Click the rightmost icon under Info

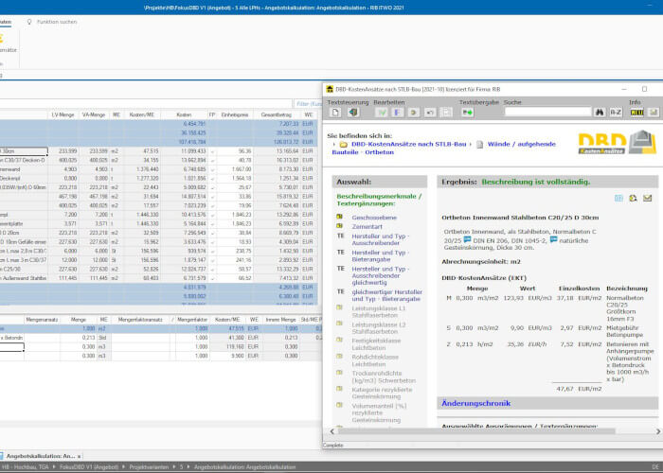[x=654, y=113]
